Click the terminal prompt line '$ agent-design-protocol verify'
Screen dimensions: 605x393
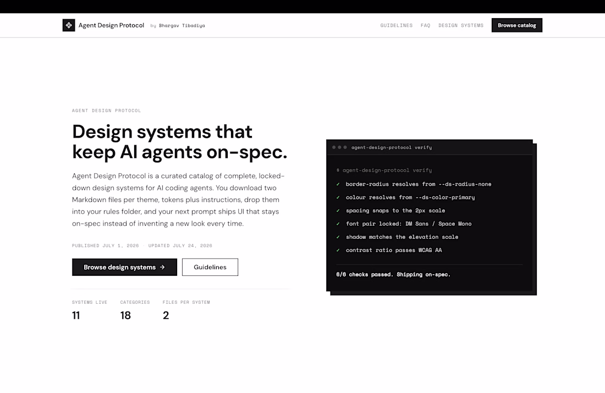coord(384,170)
